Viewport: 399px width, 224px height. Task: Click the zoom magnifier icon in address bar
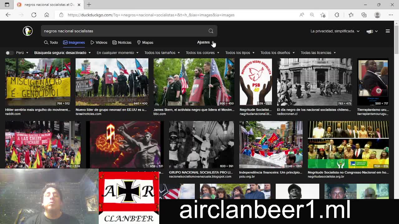click(x=312, y=15)
